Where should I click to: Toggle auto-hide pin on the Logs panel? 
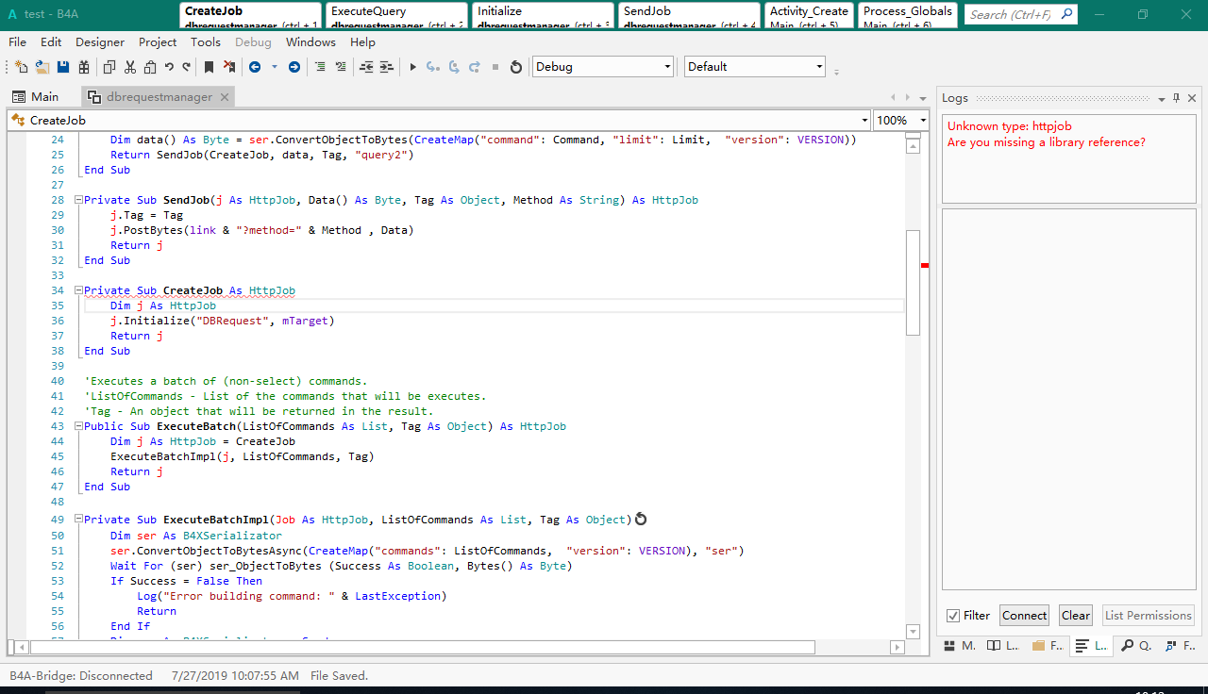(x=1176, y=98)
